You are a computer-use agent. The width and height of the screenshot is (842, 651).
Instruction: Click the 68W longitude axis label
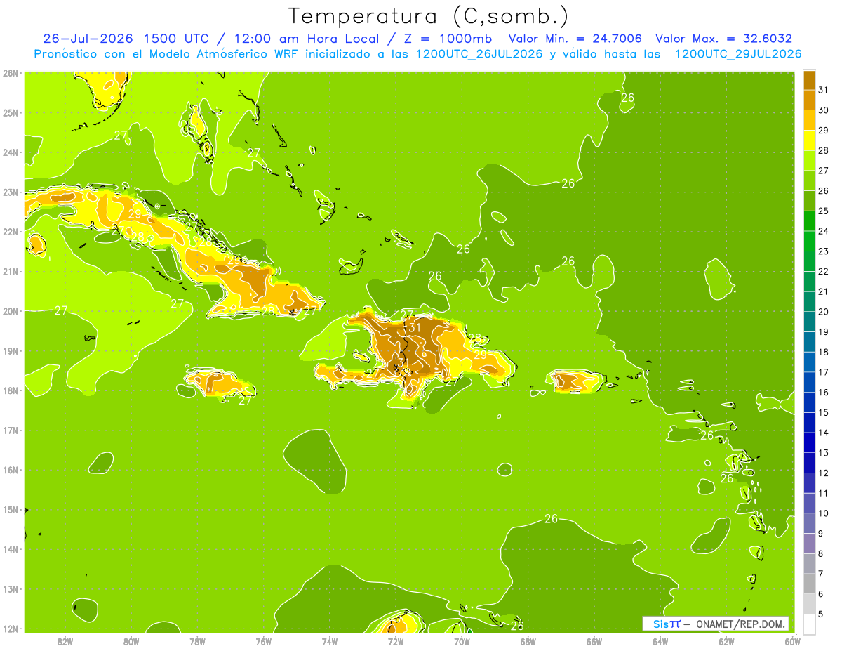coord(528,641)
